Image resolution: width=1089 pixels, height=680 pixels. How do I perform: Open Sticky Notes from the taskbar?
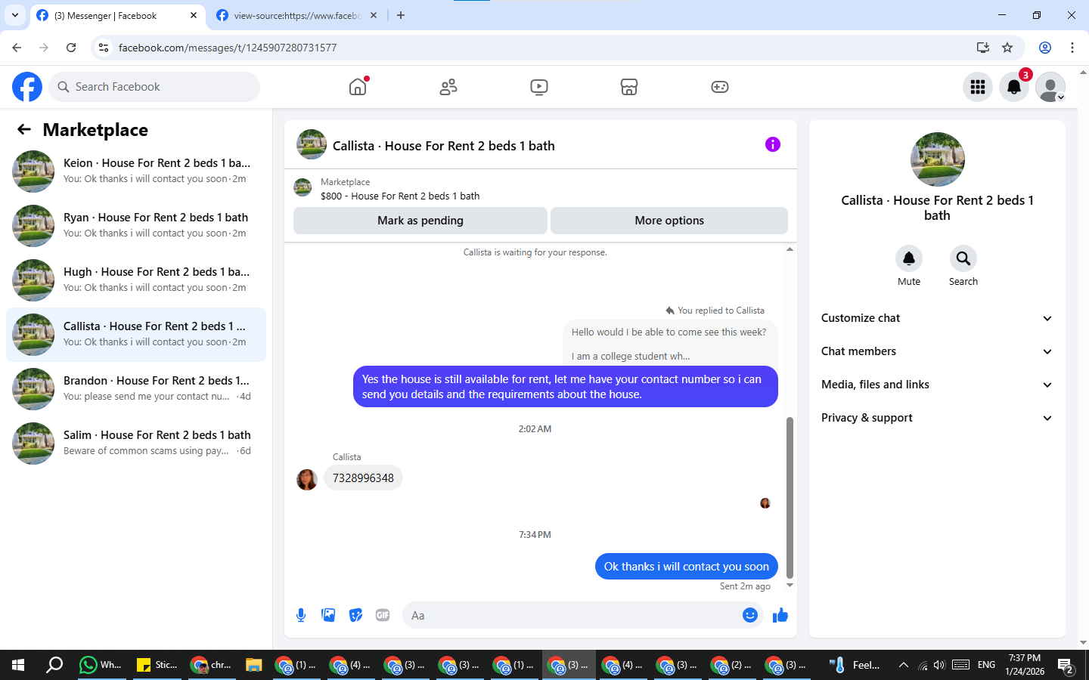[156, 665]
